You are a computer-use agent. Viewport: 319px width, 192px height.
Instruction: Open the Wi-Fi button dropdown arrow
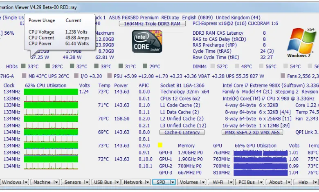point(231,182)
